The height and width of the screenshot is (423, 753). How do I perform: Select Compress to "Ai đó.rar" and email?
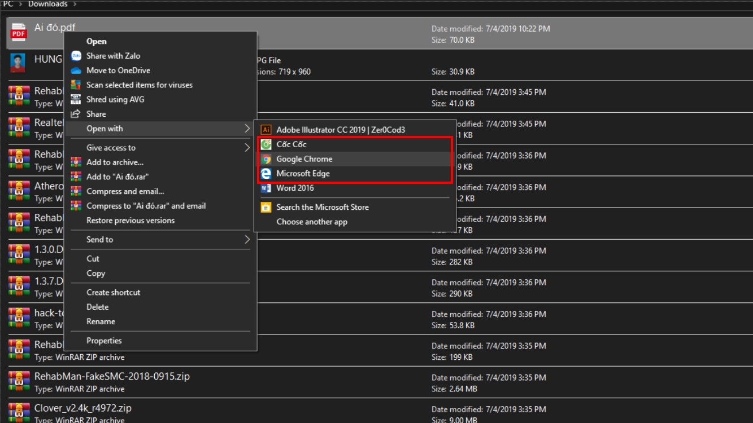coord(160,206)
